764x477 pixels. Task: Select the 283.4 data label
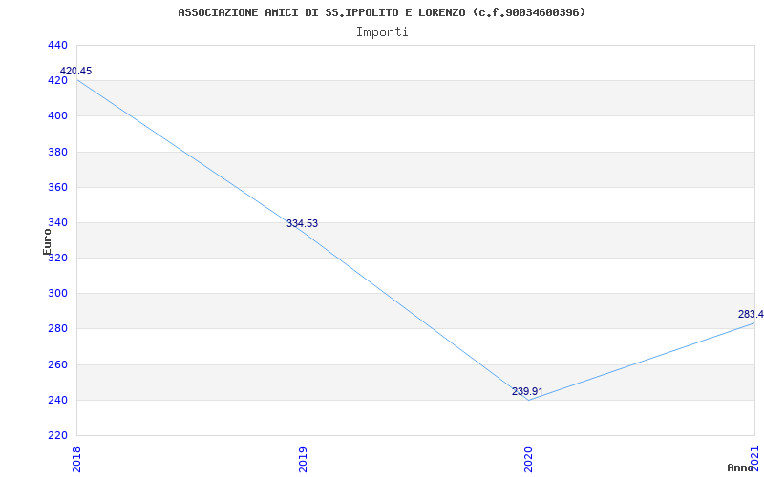pyautogui.click(x=751, y=315)
